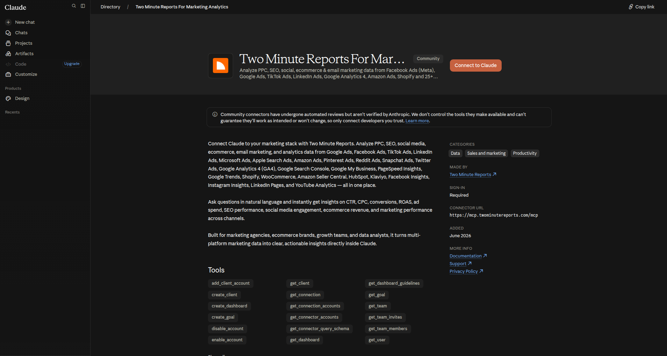Click the Claude logo in the sidebar
667x356 pixels.
(15, 7)
